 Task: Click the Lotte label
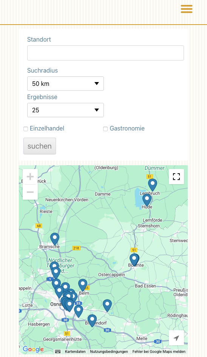click(28, 305)
